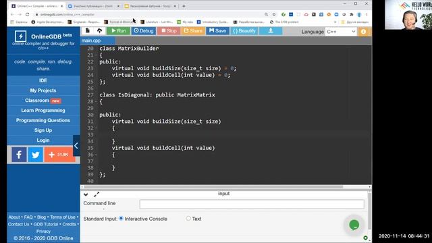This screenshot has width=432, height=243.
Task: Fold code at line 32
Action: pos(96,128)
